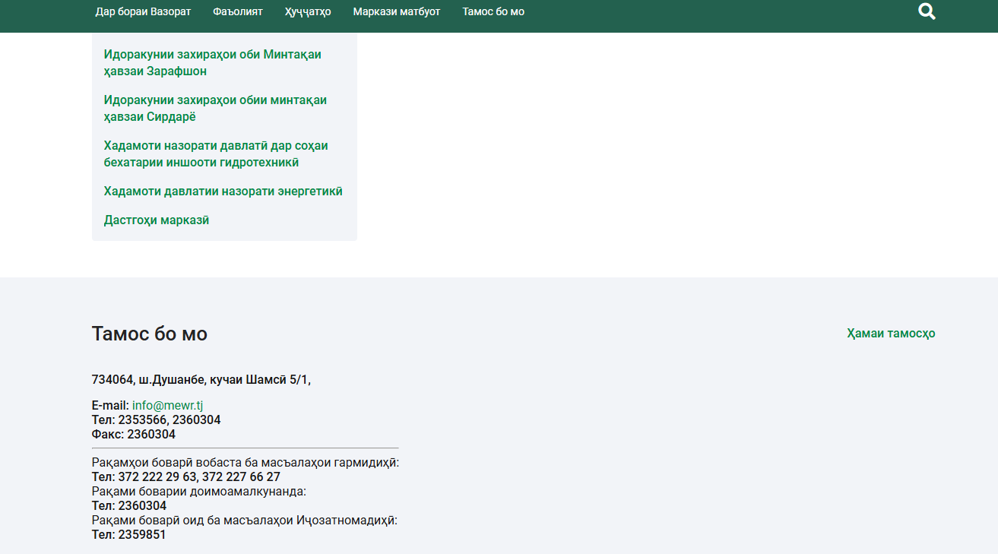Click the Тел: 2353566 phone line
The image size is (998, 554).
click(x=156, y=420)
